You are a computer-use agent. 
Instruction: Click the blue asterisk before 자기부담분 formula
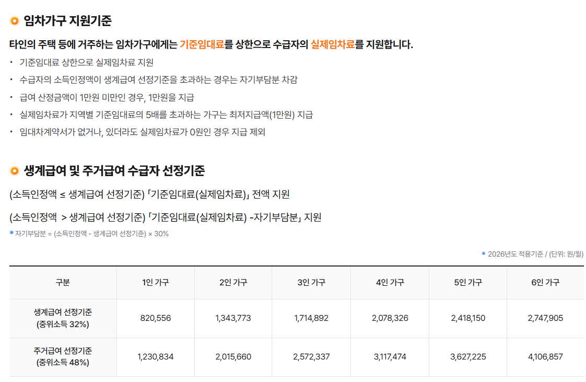click(11, 233)
